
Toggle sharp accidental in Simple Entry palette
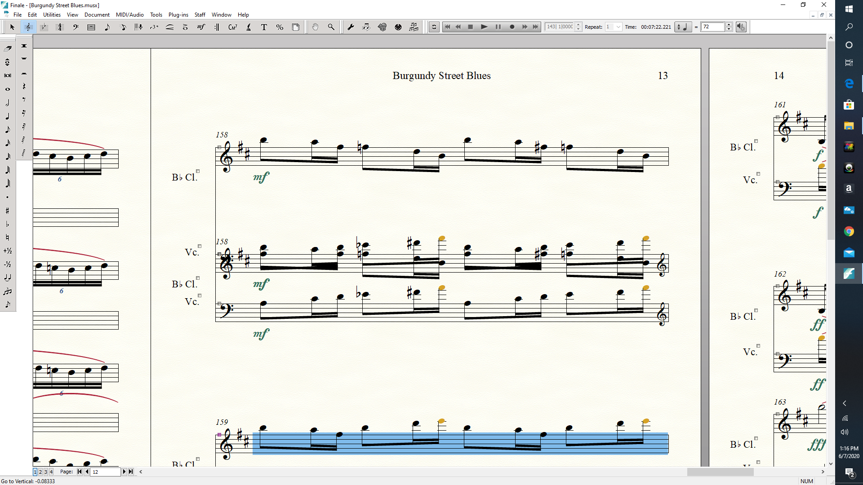[7, 211]
